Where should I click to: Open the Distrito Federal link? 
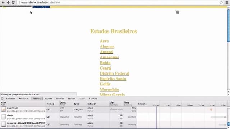coord(114,73)
